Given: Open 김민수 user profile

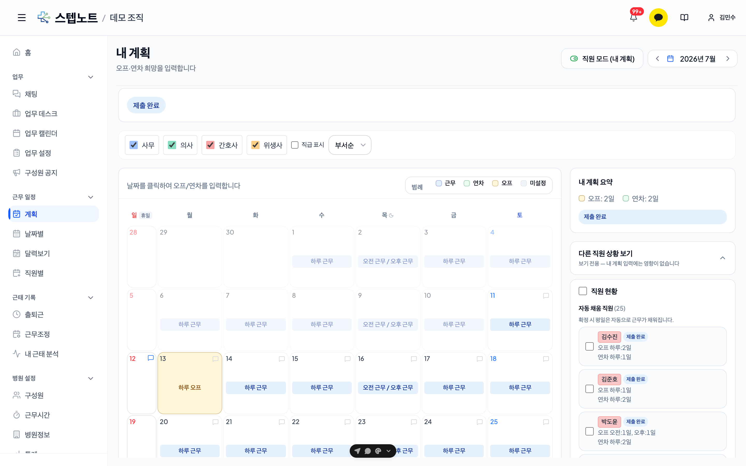Looking at the screenshot, I should click(721, 18).
